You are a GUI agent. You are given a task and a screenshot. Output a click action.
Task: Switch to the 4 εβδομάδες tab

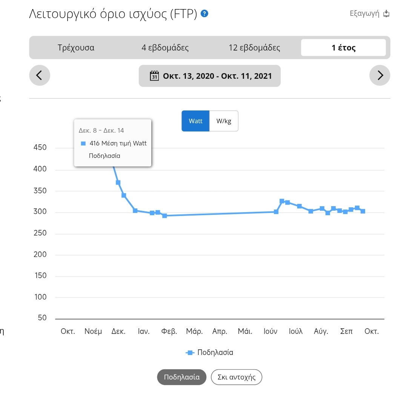pos(165,48)
